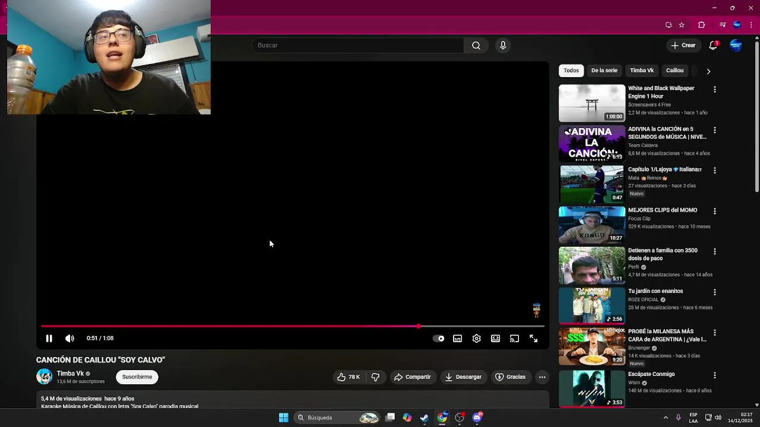
Task: Select the Timba Vk chip
Action: [x=642, y=71]
